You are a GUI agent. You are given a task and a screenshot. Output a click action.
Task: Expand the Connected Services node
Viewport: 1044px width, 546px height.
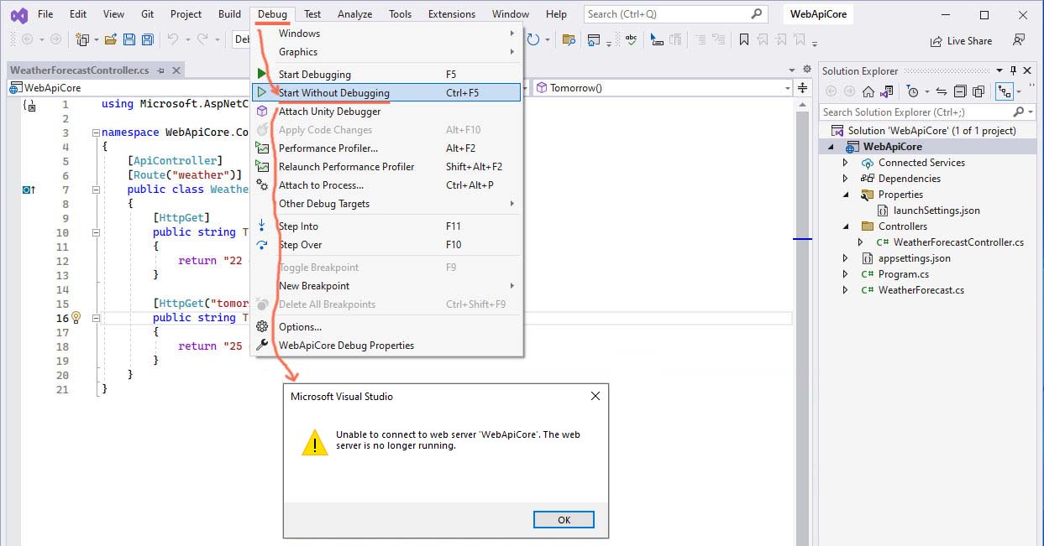[846, 163]
